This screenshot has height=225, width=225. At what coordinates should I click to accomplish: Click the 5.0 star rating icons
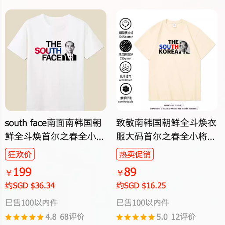[x=135, y=217]
